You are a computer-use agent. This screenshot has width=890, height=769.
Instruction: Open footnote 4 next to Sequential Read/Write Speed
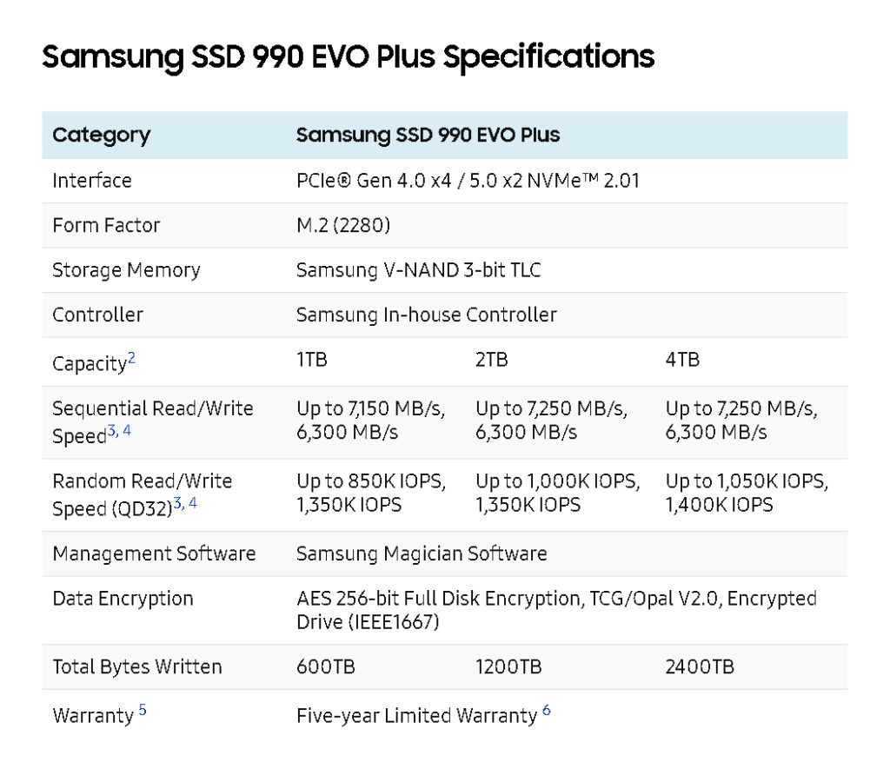click(127, 431)
